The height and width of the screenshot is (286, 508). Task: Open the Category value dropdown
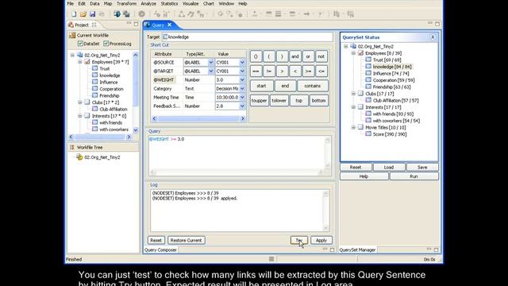click(x=242, y=88)
